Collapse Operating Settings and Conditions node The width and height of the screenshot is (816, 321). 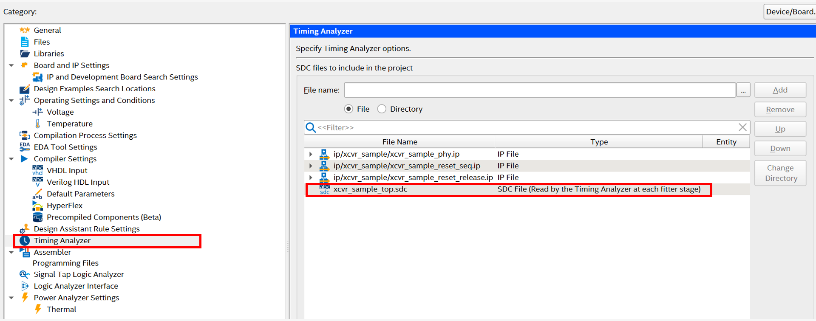(11, 101)
